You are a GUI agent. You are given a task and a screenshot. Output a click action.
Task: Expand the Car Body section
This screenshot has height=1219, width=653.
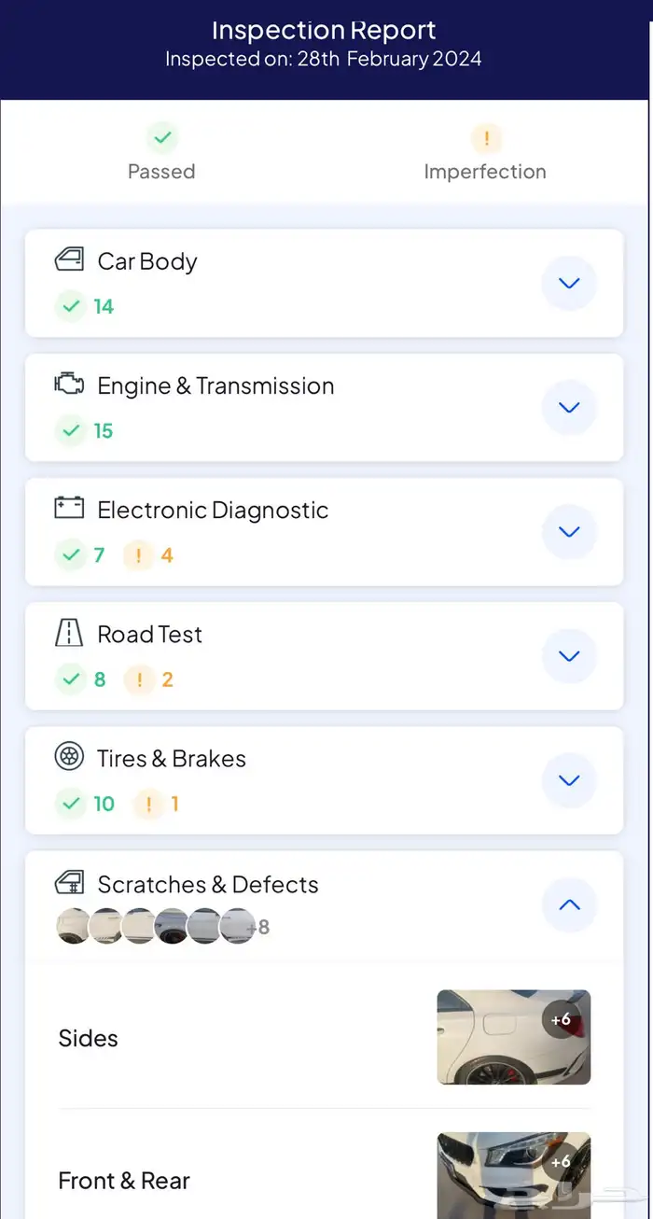click(x=569, y=283)
